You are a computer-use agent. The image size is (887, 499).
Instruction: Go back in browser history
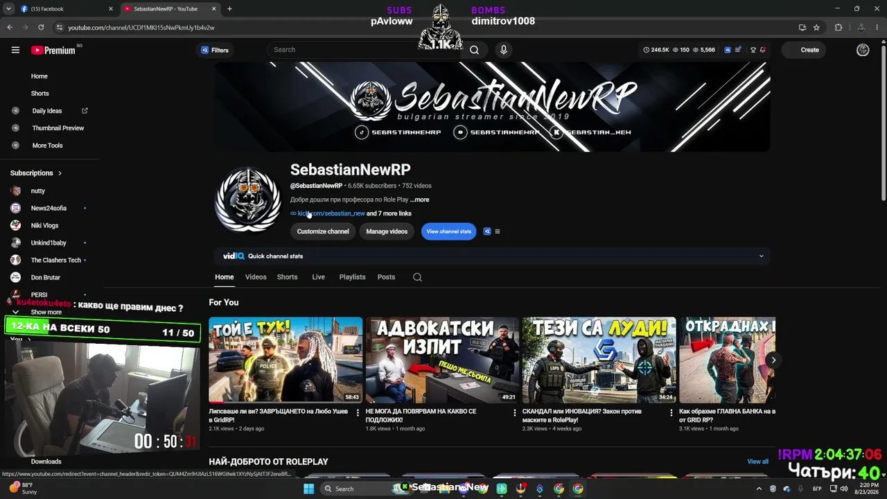pyautogui.click(x=10, y=28)
